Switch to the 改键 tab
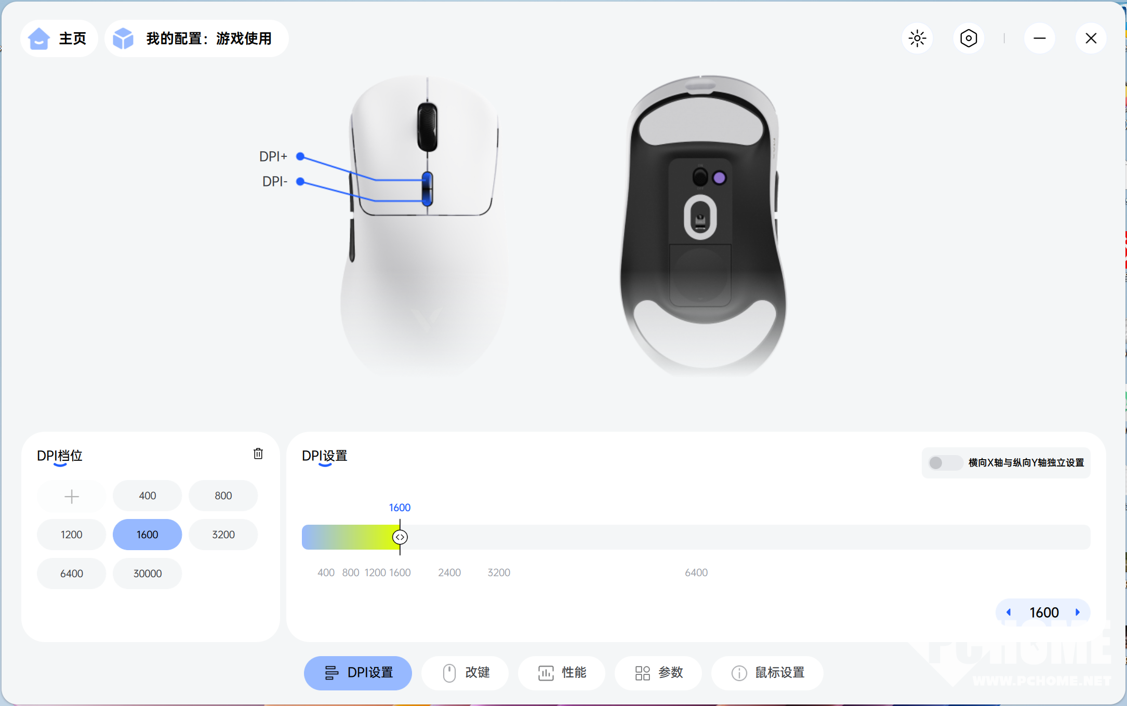 pos(465,673)
